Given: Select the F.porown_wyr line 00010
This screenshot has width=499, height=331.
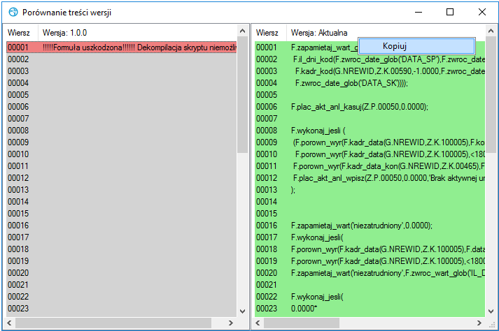Looking at the screenshot, I should [x=370, y=154].
